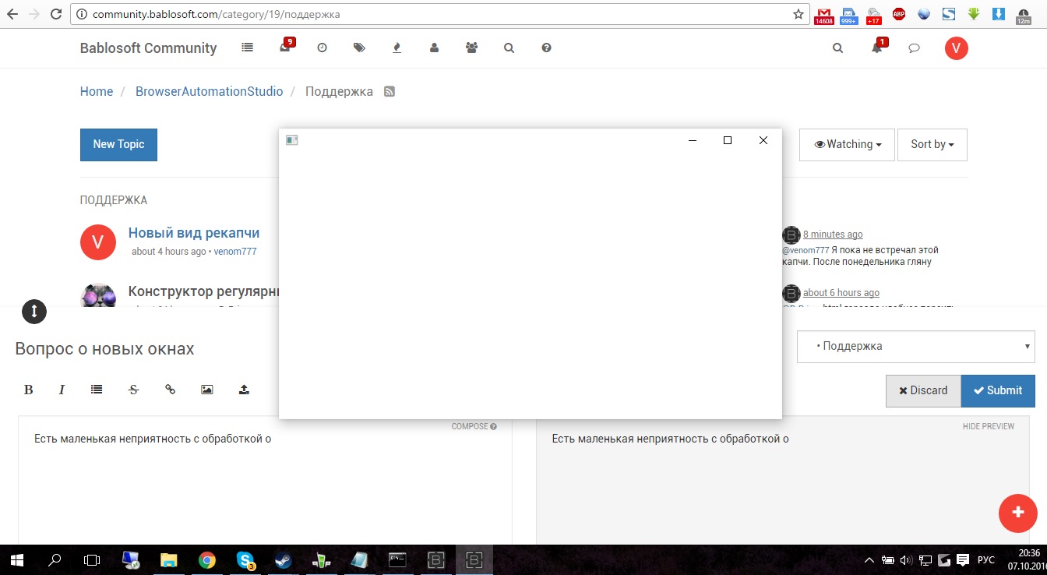Insert a list in composer
Image resolution: width=1047 pixels, height=575 pixels.
coord(97,389)
